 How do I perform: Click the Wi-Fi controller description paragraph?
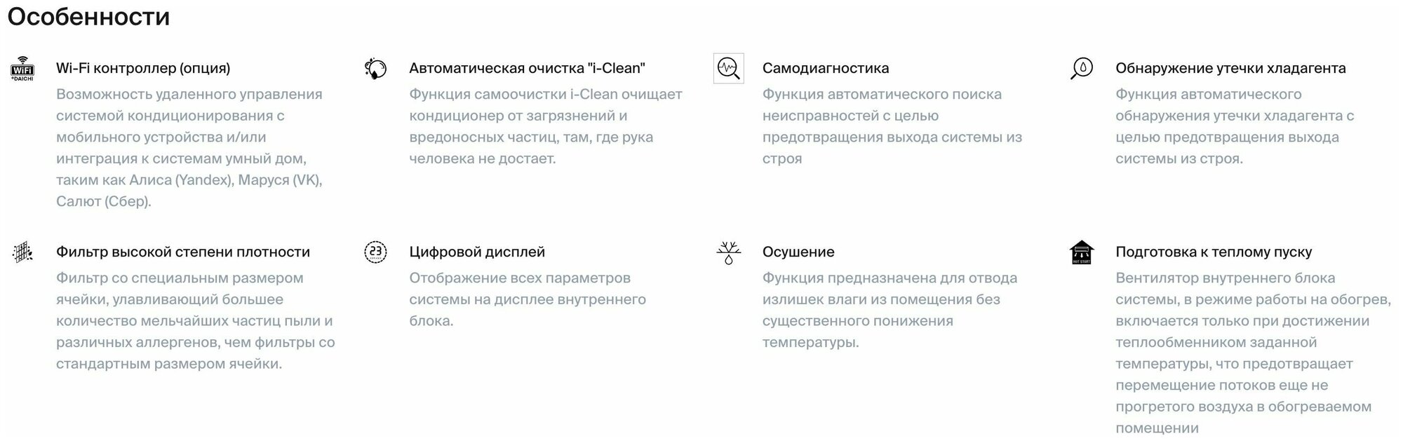pos(189,147)
